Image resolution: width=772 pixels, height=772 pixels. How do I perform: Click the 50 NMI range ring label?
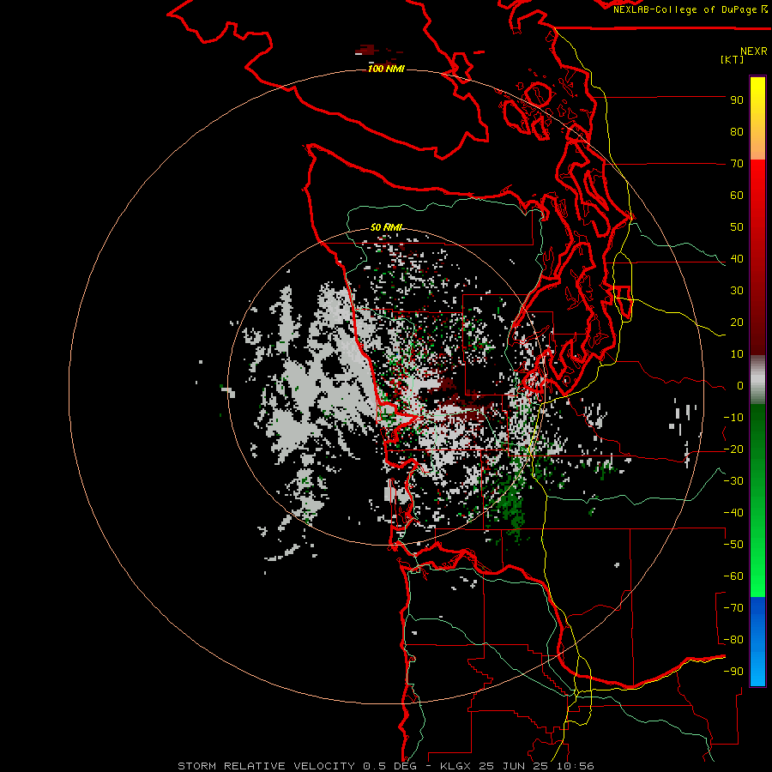[x=386, y=227]
